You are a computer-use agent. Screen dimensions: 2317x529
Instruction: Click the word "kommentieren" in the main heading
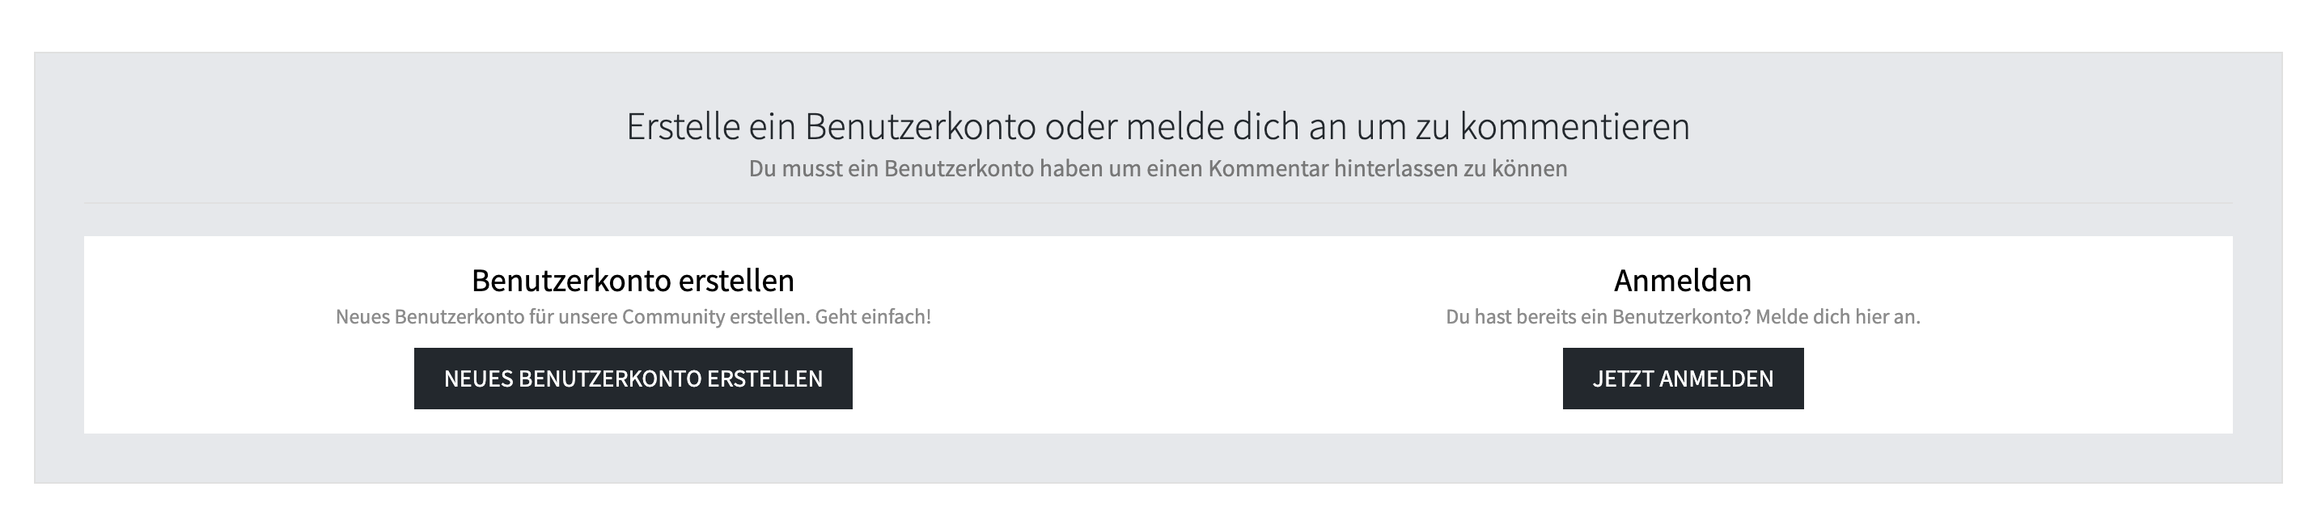(x=1574, y=127)
